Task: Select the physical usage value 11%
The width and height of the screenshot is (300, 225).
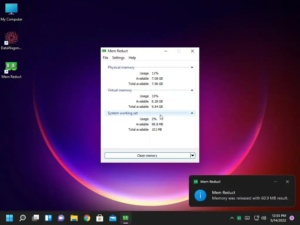Action: [x=155, y=73]
